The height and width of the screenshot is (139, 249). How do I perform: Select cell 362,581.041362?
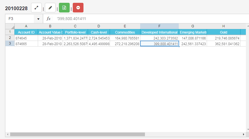pyautogui.click(x=223, y=44)
